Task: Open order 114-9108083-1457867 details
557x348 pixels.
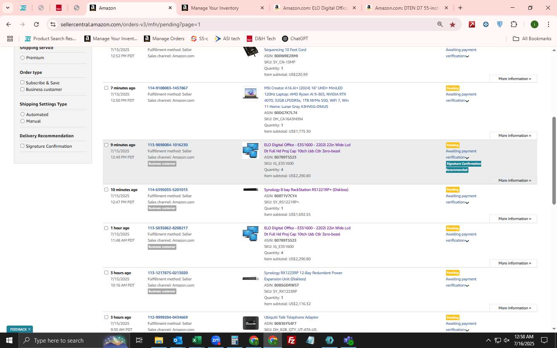Action: click(167, 88)
